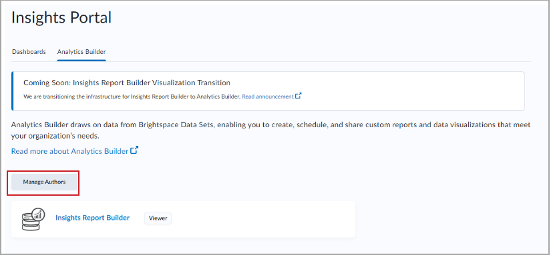Switch to the Dashboards tab
551x255 pixels.
[29, 52]
